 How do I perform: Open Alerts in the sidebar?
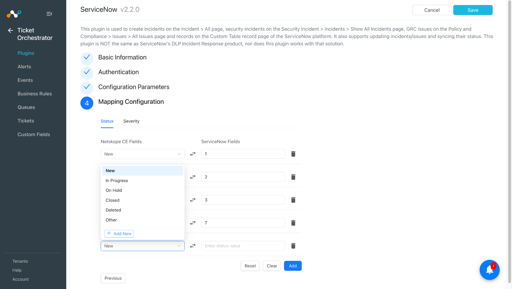point(24,67)
